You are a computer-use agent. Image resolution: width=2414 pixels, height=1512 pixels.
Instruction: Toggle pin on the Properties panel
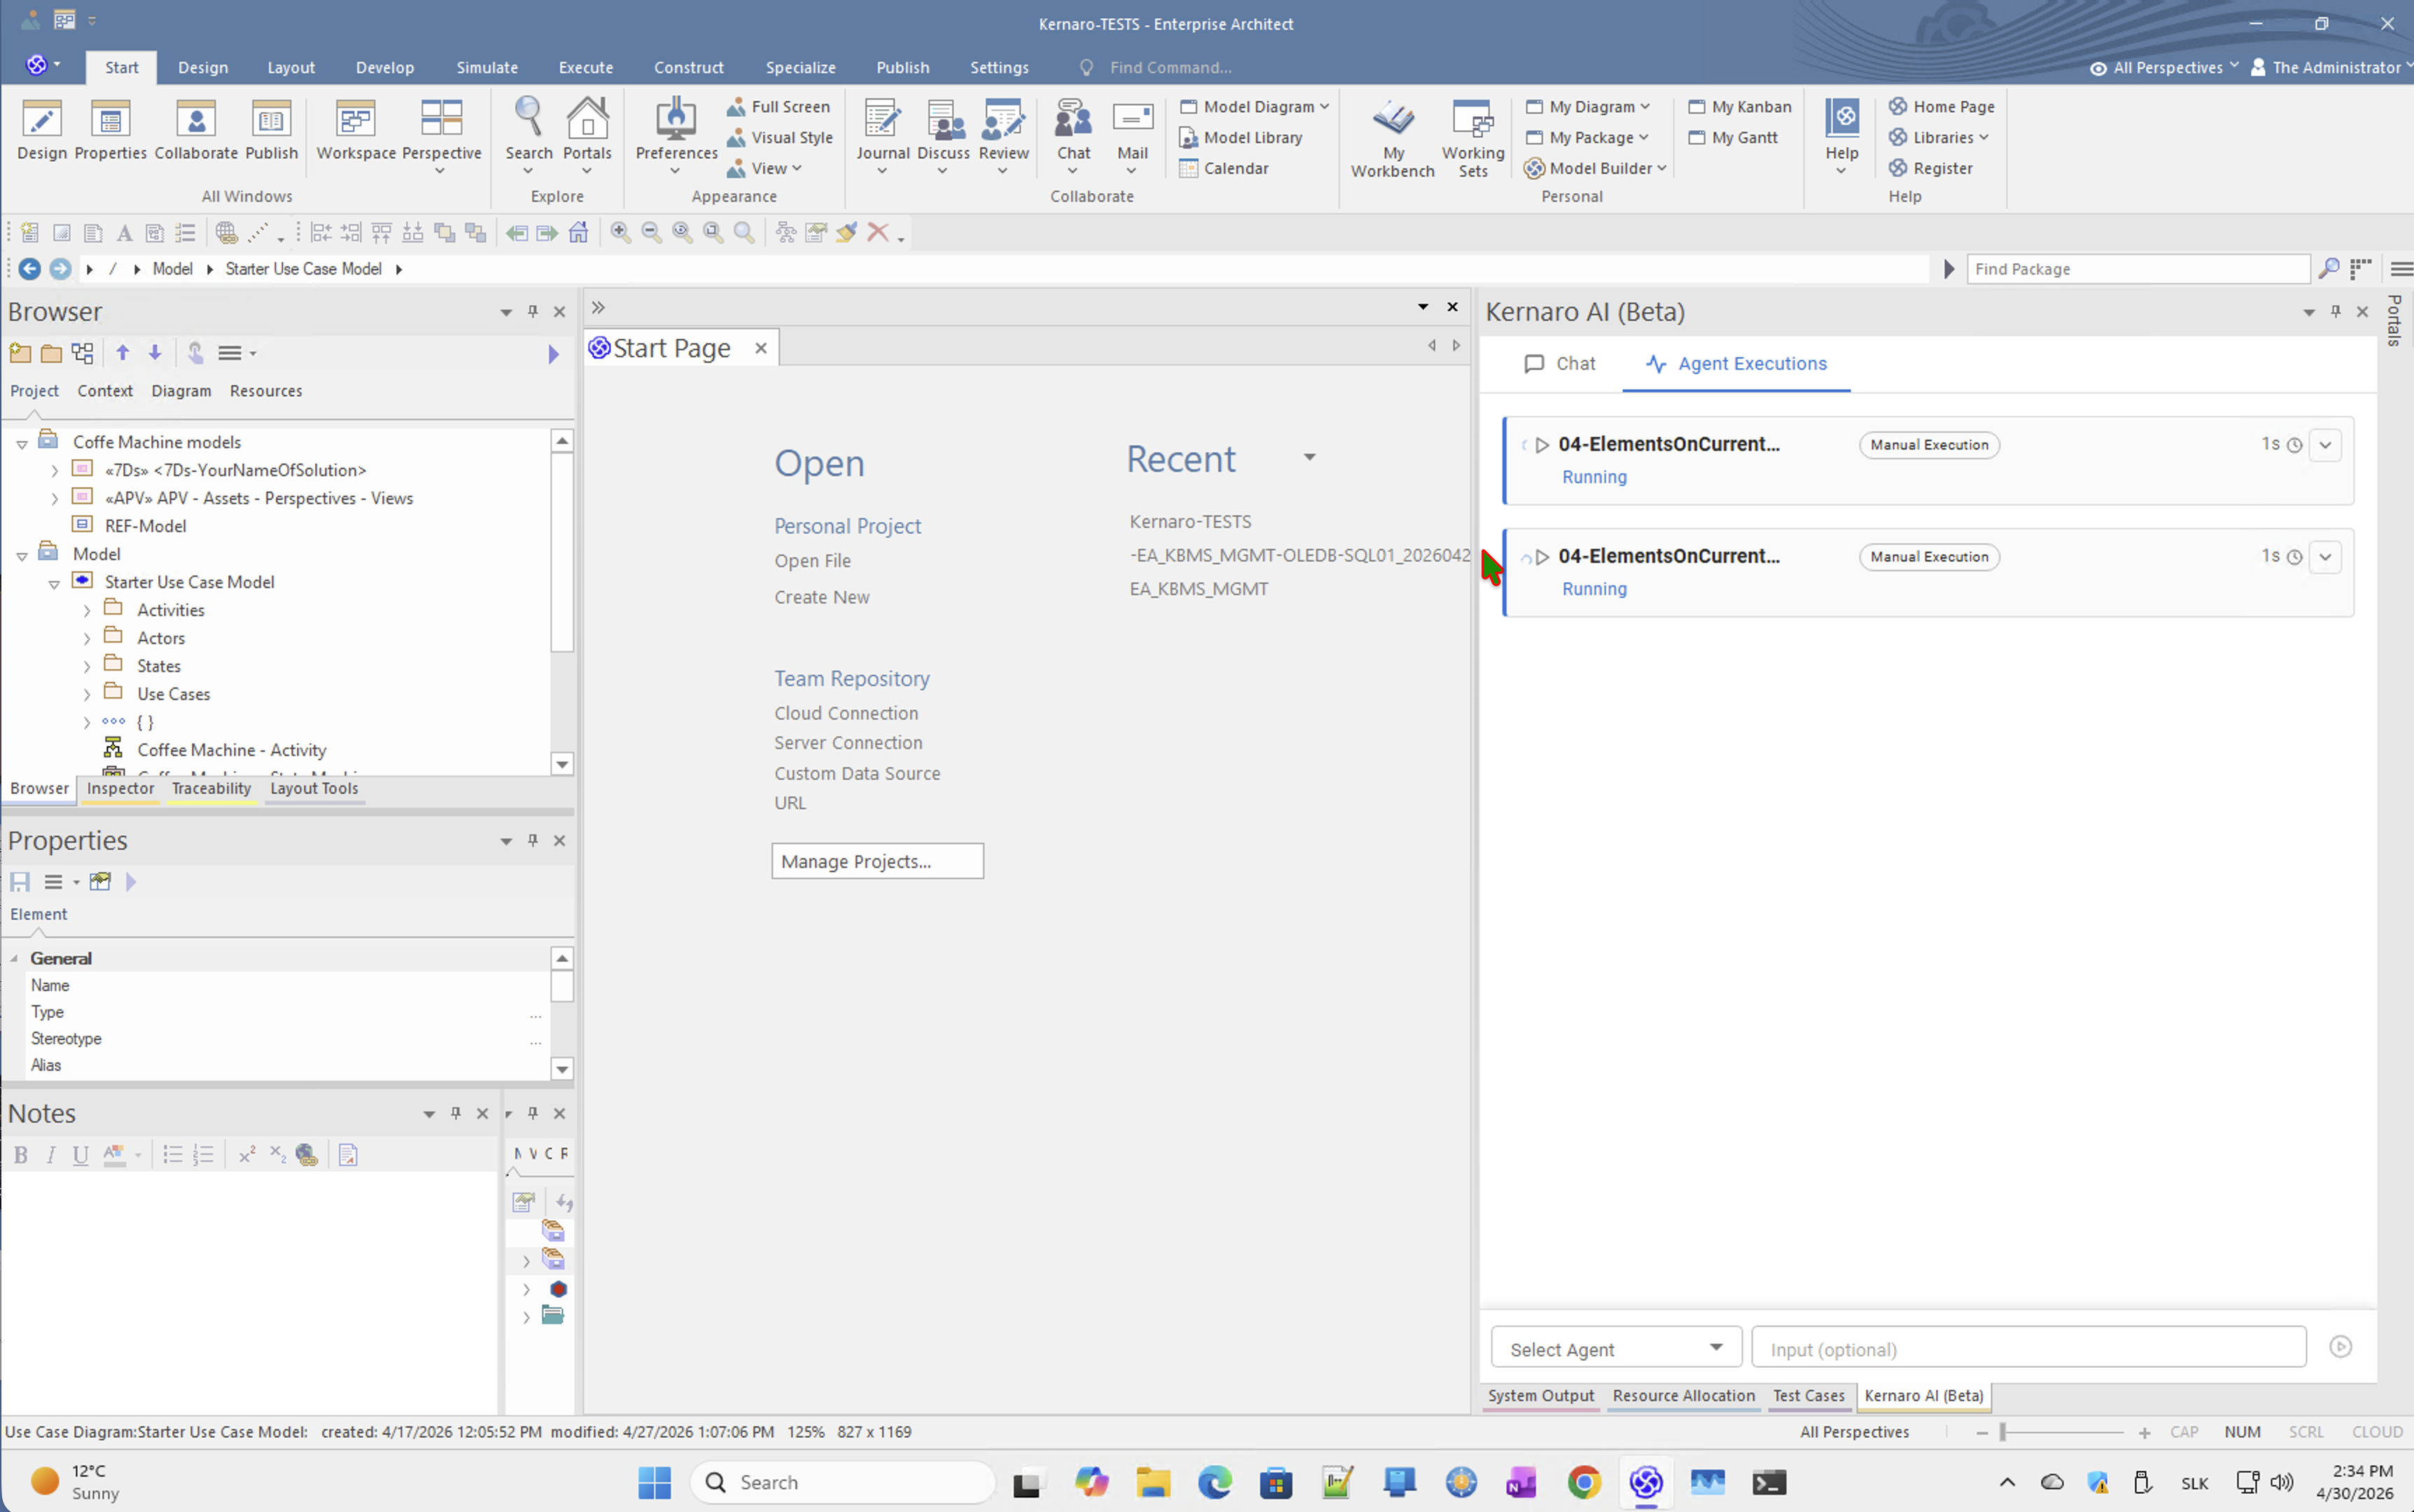pyautogui.click(x=533, y=841)
